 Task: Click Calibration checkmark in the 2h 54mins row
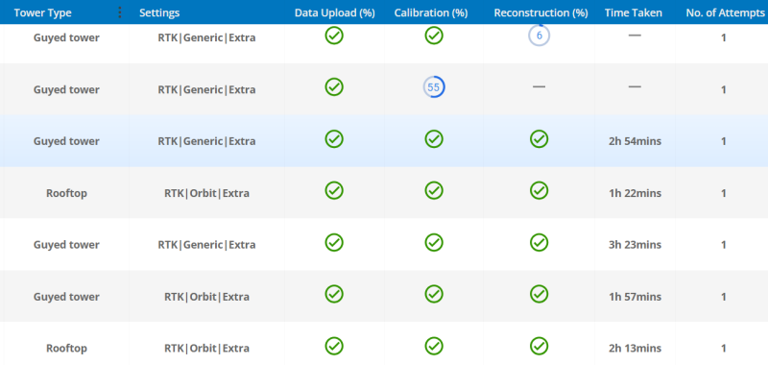434,139
